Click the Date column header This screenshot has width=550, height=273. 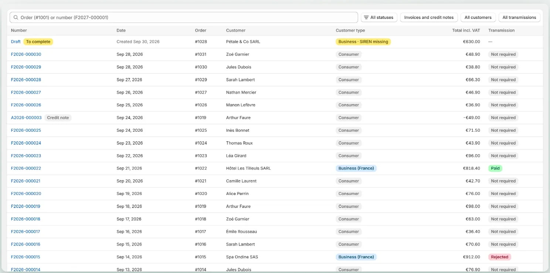(121, 30)
